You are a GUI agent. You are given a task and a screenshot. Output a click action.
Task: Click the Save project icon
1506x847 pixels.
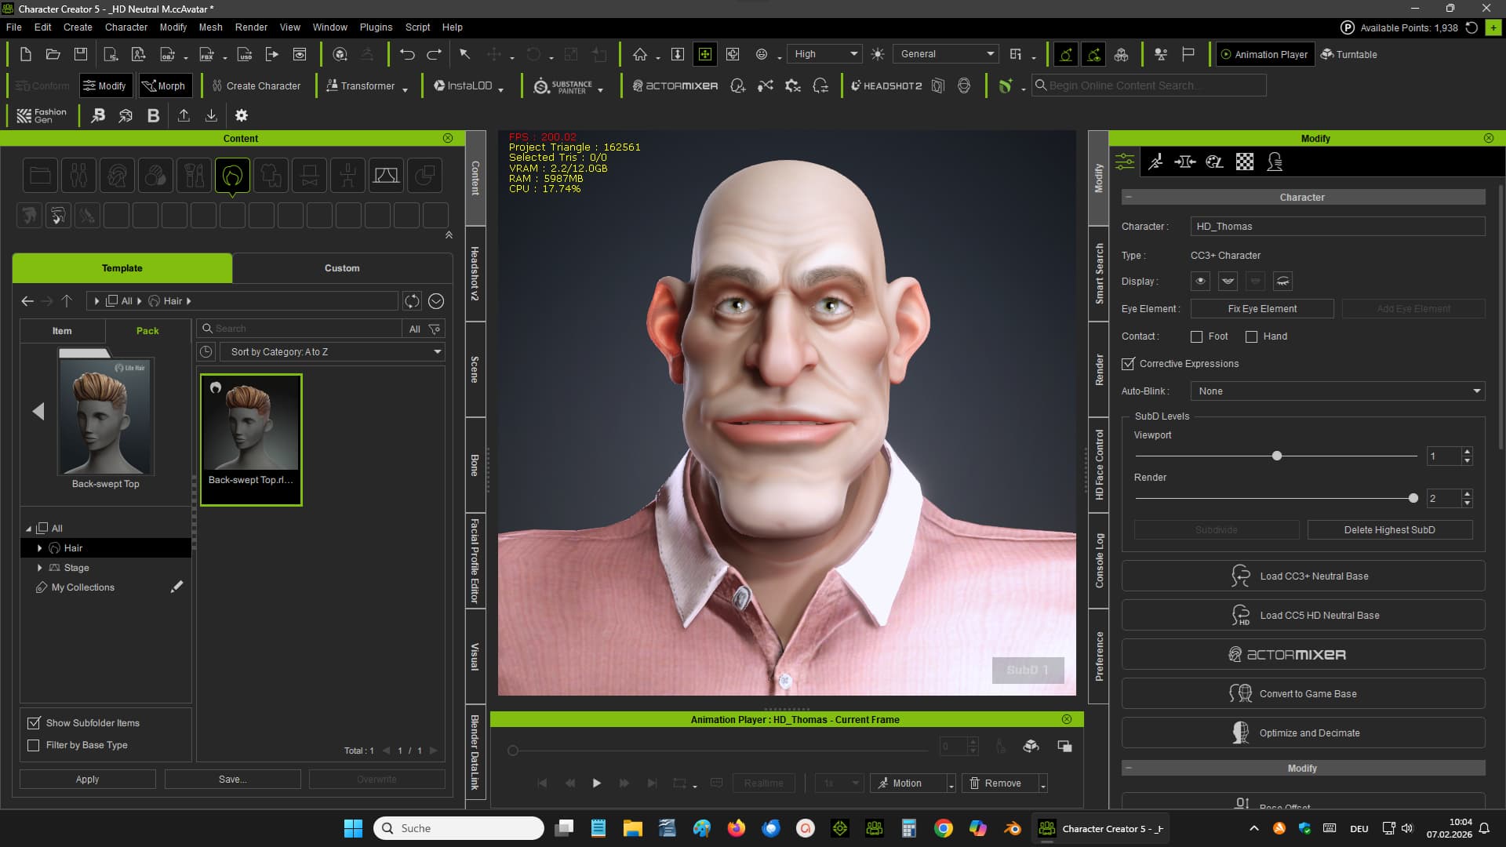(x=81, y=54)
